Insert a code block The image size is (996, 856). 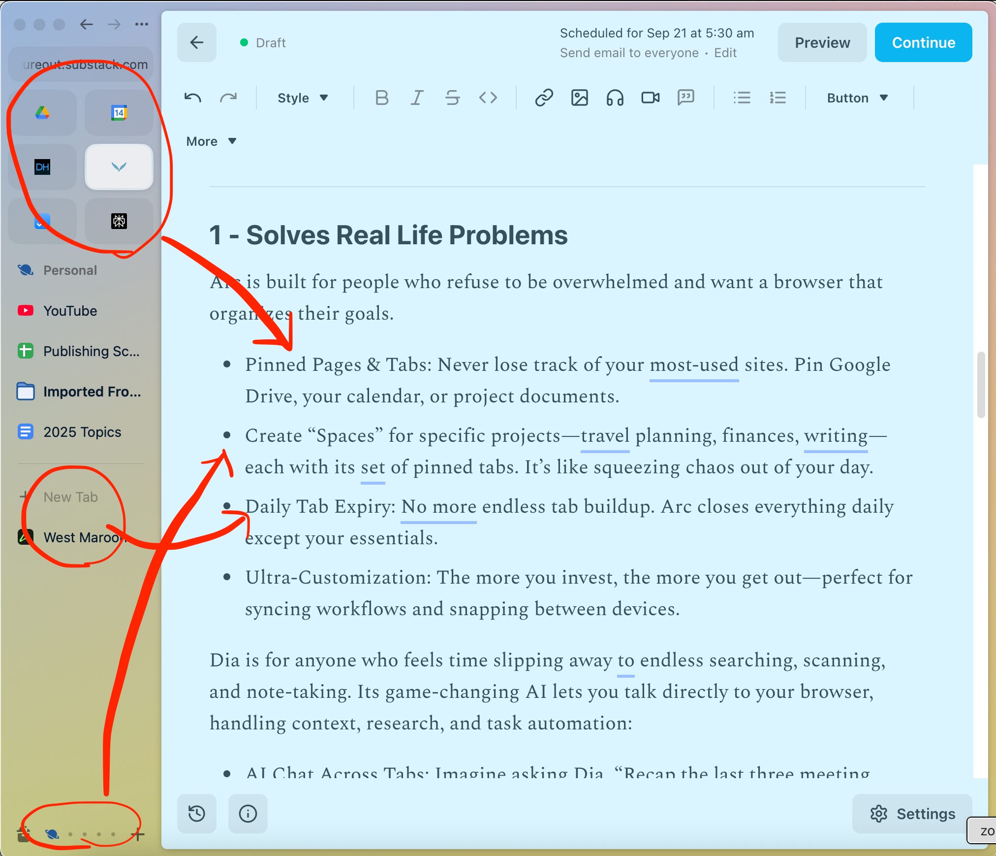tap(488, 98)
